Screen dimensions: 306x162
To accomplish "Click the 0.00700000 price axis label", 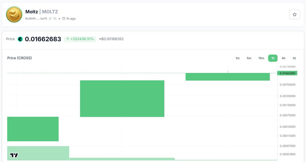I will (x=288, y=85).
